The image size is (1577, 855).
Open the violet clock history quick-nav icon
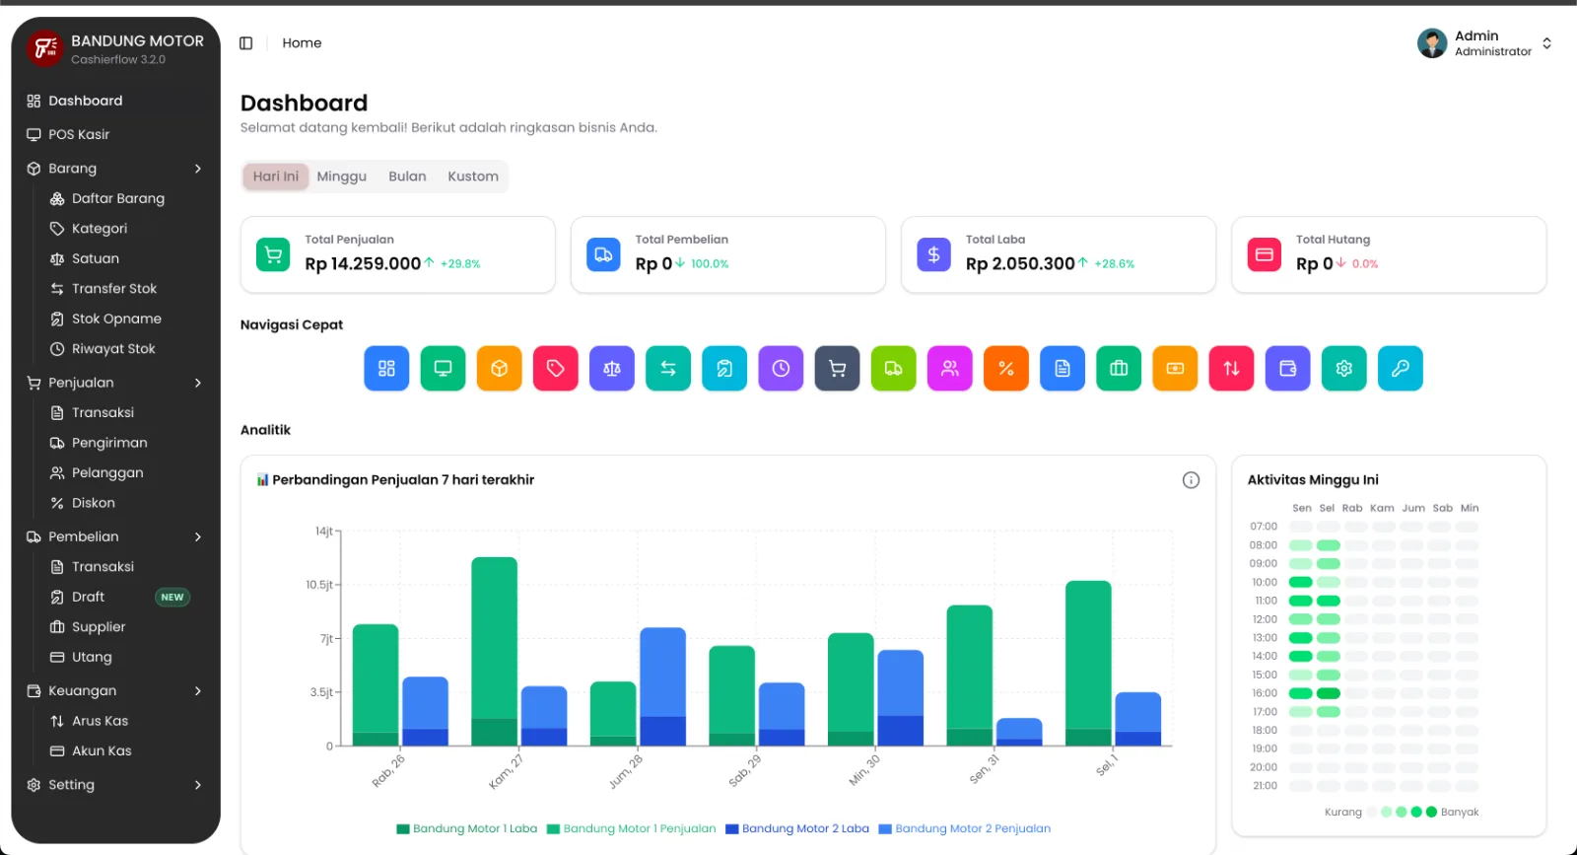(781, 368)
